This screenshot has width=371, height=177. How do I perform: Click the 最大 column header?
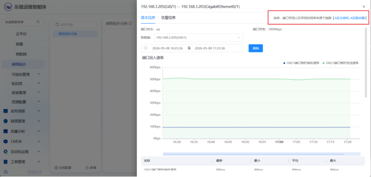333,161
